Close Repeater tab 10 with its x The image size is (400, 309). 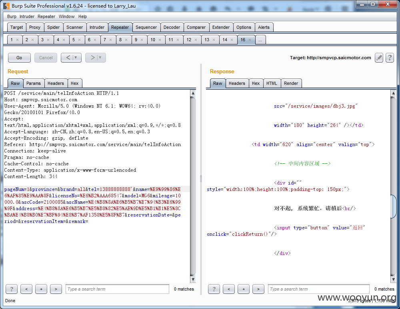[160, 40]
